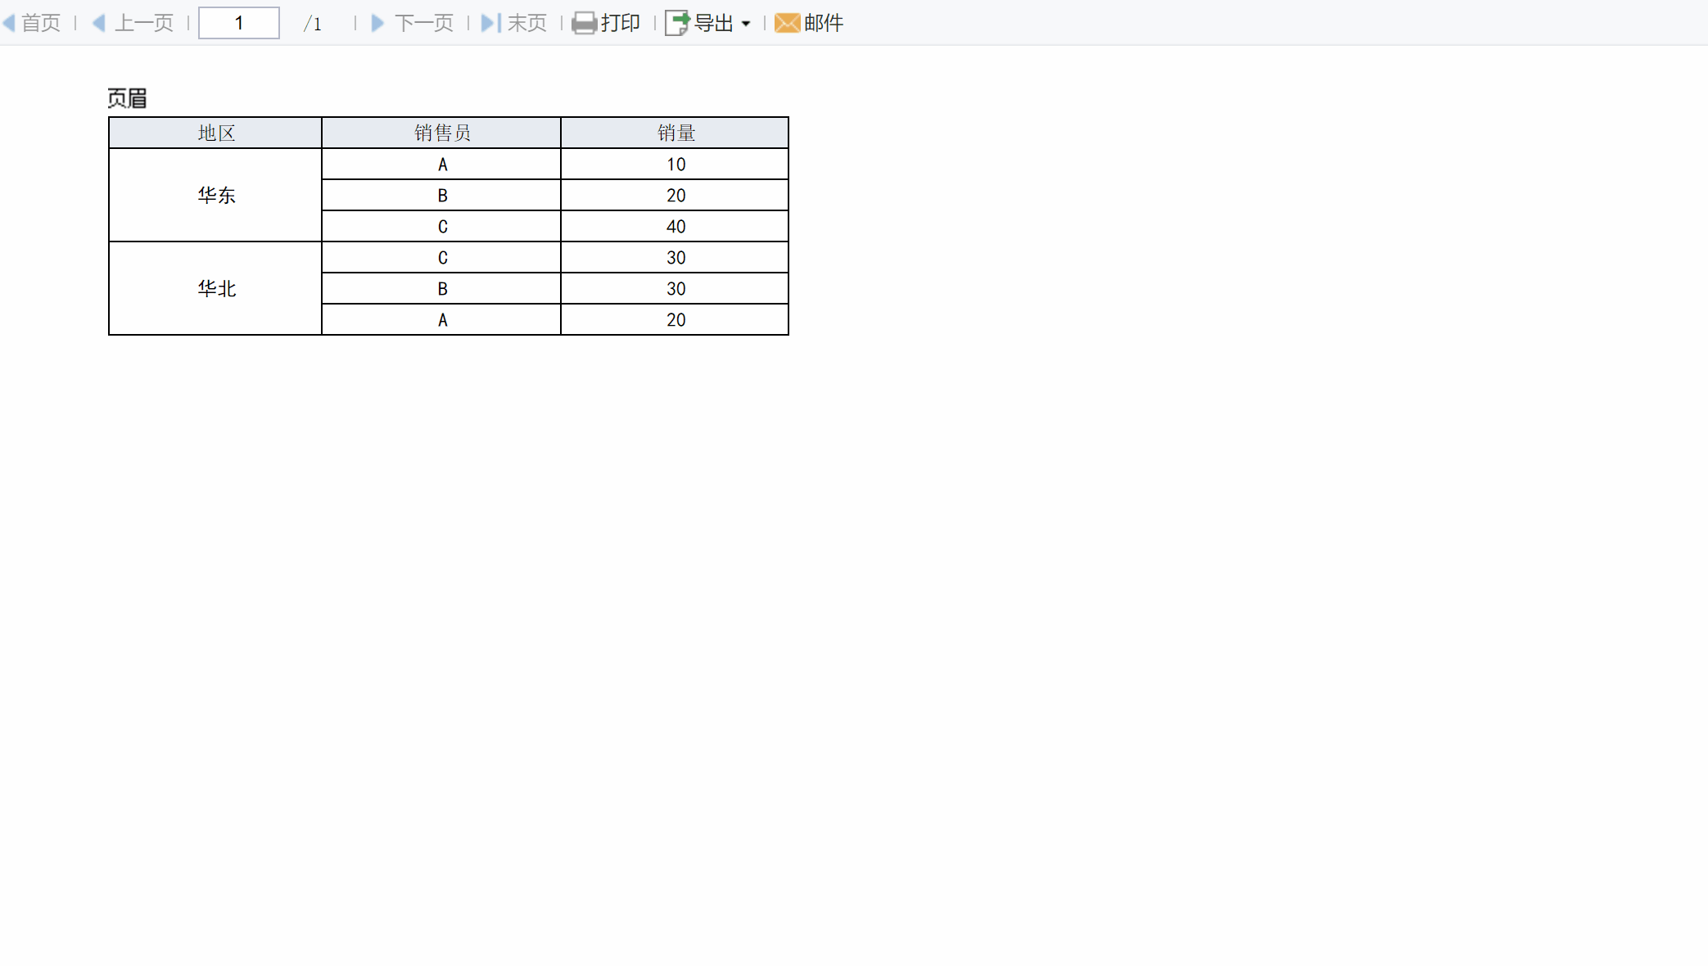This screenshot has width=1708, height=966.
Task: Click the last page arrow icon
Action: 490,23
